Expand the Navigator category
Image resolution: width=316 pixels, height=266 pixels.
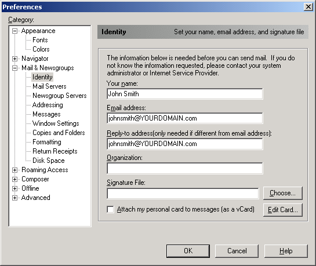(x=14, y=59)
